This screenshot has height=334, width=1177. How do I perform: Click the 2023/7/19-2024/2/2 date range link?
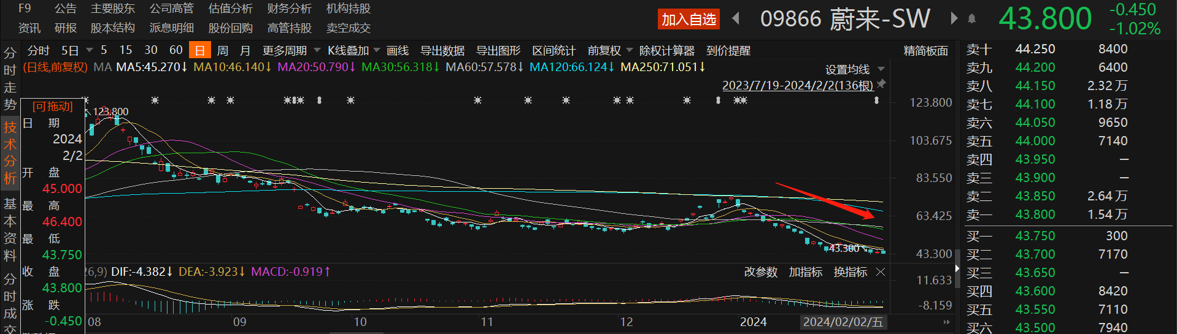(x=797, y=85)
